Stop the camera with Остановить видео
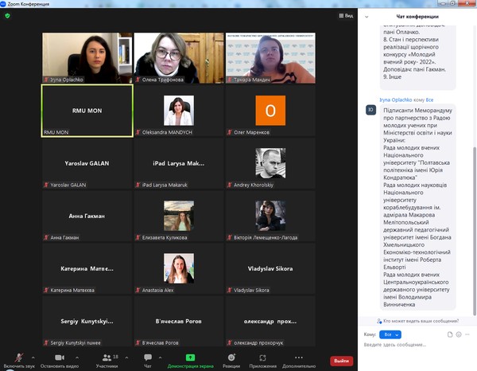477x371 pixels. (x=58, y=359)
